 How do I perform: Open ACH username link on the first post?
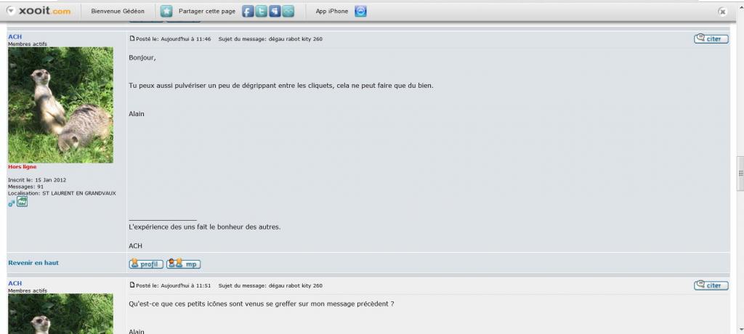click(15, 36)
